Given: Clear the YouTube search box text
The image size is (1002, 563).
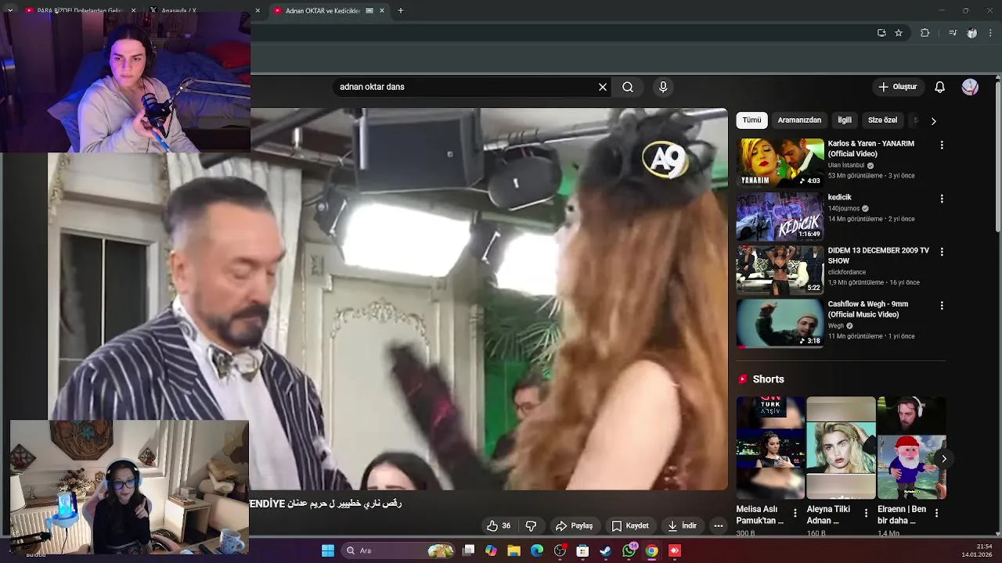Looking at the screenshot, I should (x=603, y=87).
